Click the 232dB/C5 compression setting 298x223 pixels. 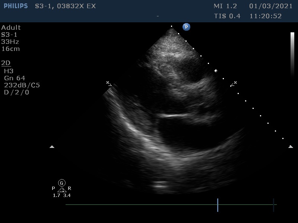pyautogui.click(x=22, y=85)
